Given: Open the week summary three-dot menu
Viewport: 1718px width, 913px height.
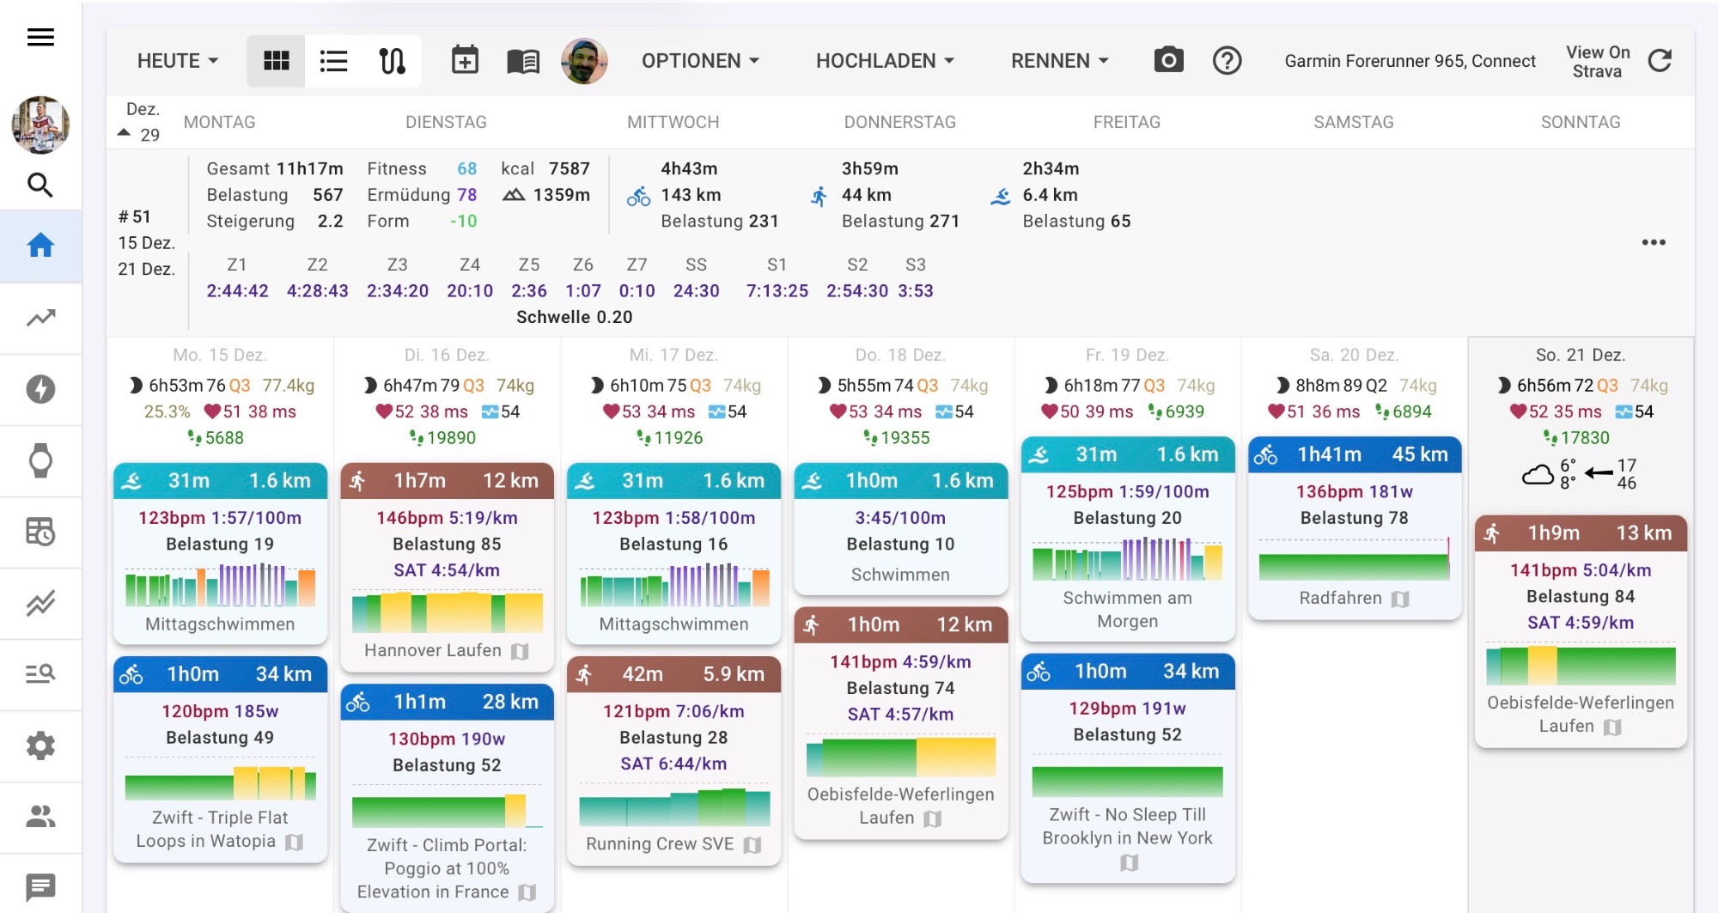Looking at the screenshot, I should 1653,242.
